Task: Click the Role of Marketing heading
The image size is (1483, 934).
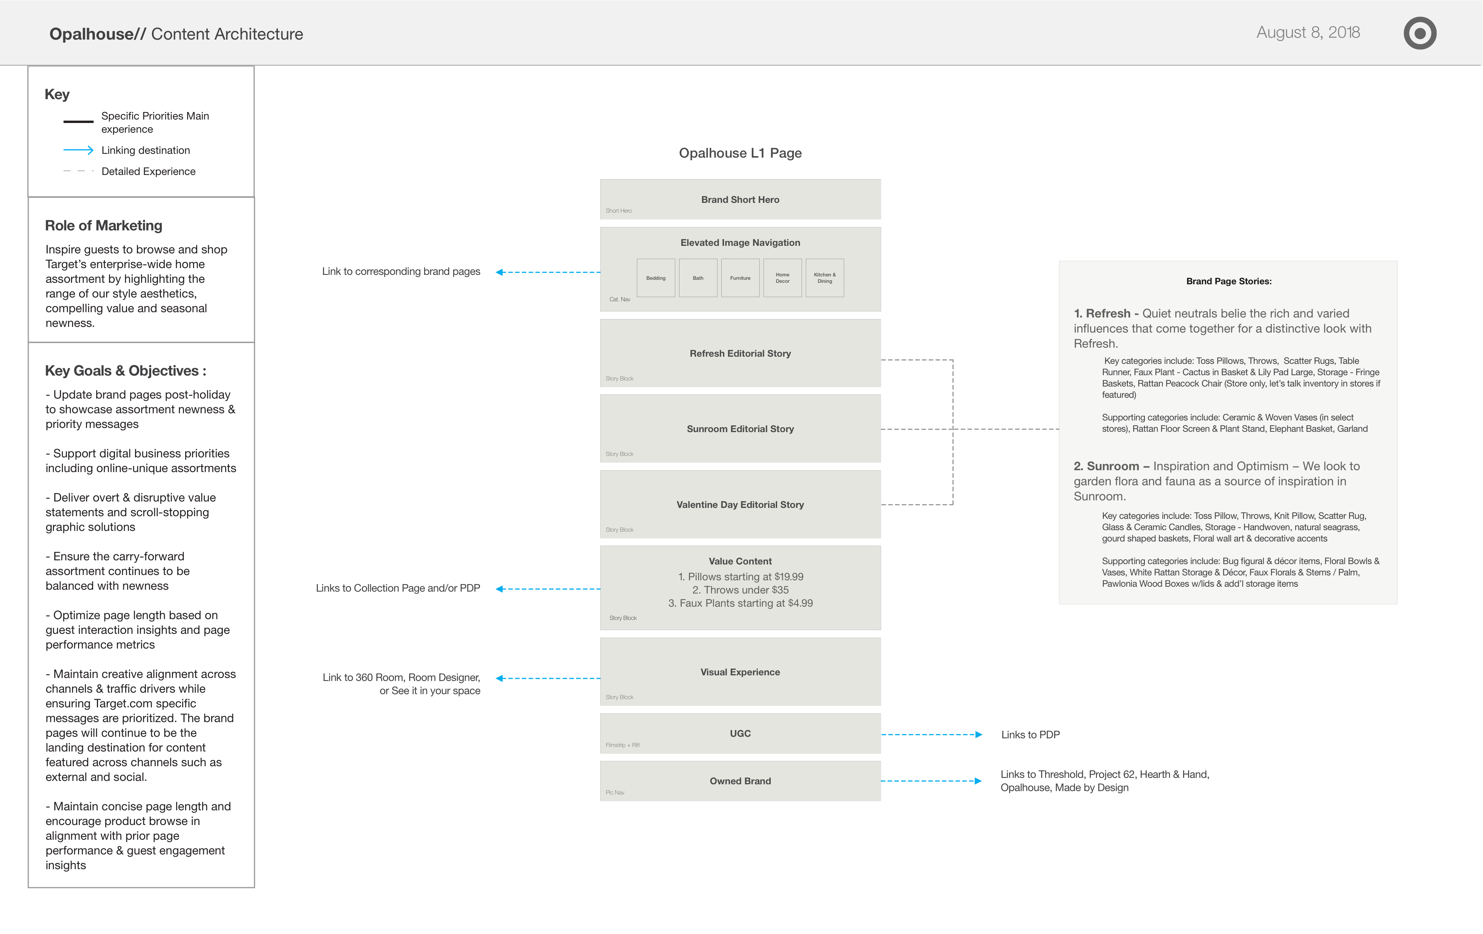Action: coord(103,225)
